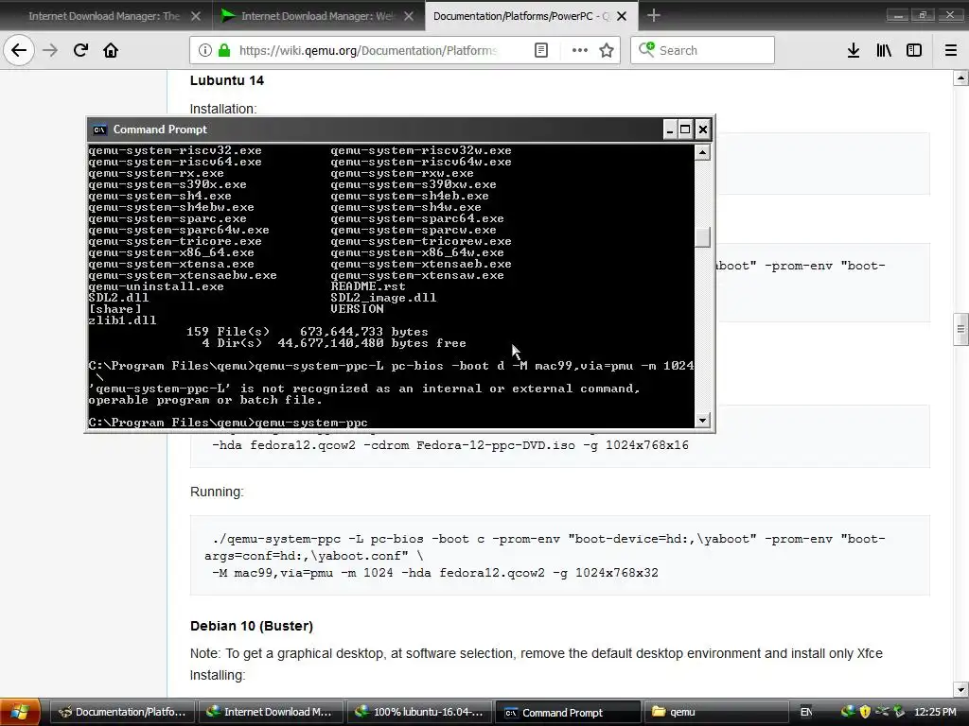The image size is (969, 726).
Task: Toggle reader view in address bar
Action: coord(540,50)
